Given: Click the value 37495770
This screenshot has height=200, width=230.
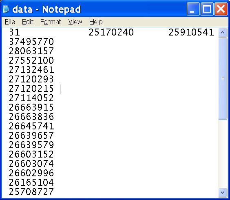Looking at the screenshot, I should pyautogui.click(x=31, y=42).
